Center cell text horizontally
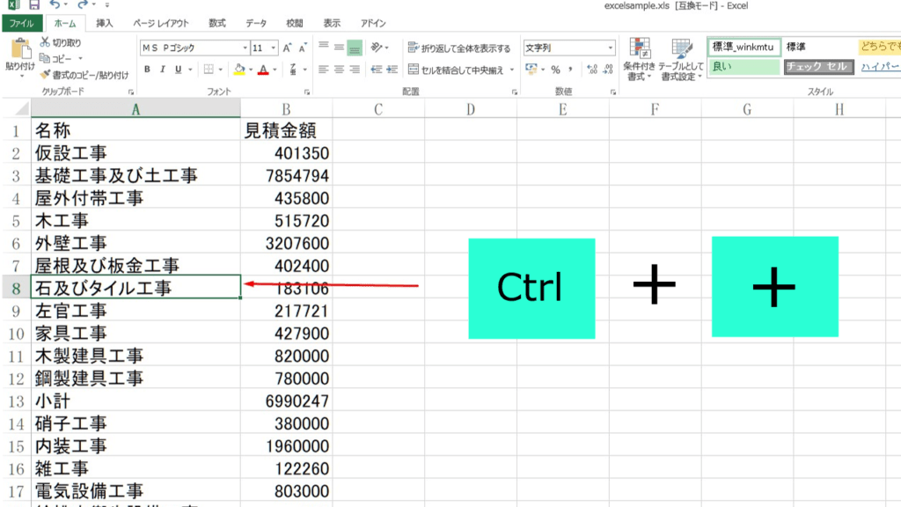 (339, 70)
